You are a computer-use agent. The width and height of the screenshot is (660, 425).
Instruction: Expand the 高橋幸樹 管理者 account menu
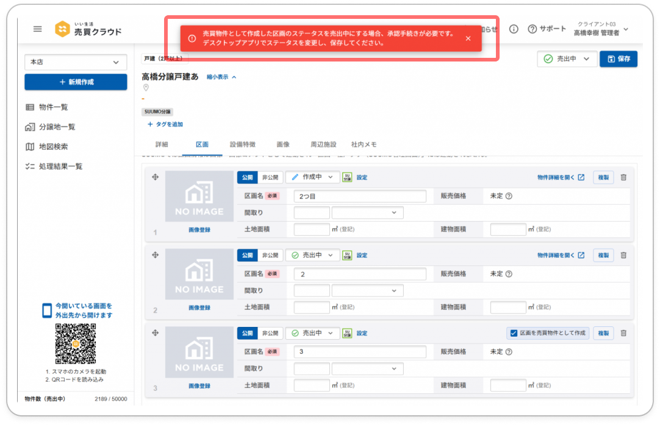click(x=601, y=29)
